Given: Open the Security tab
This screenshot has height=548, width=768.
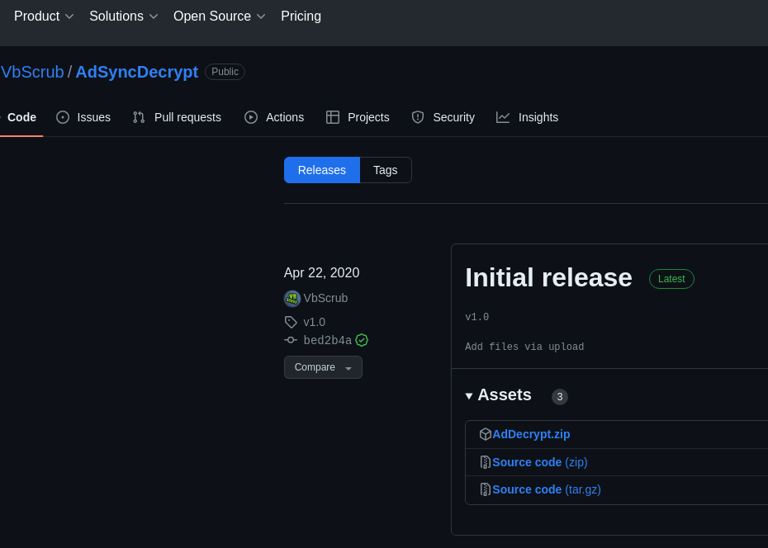Looking at the screenshot, I should coord(443,117).
